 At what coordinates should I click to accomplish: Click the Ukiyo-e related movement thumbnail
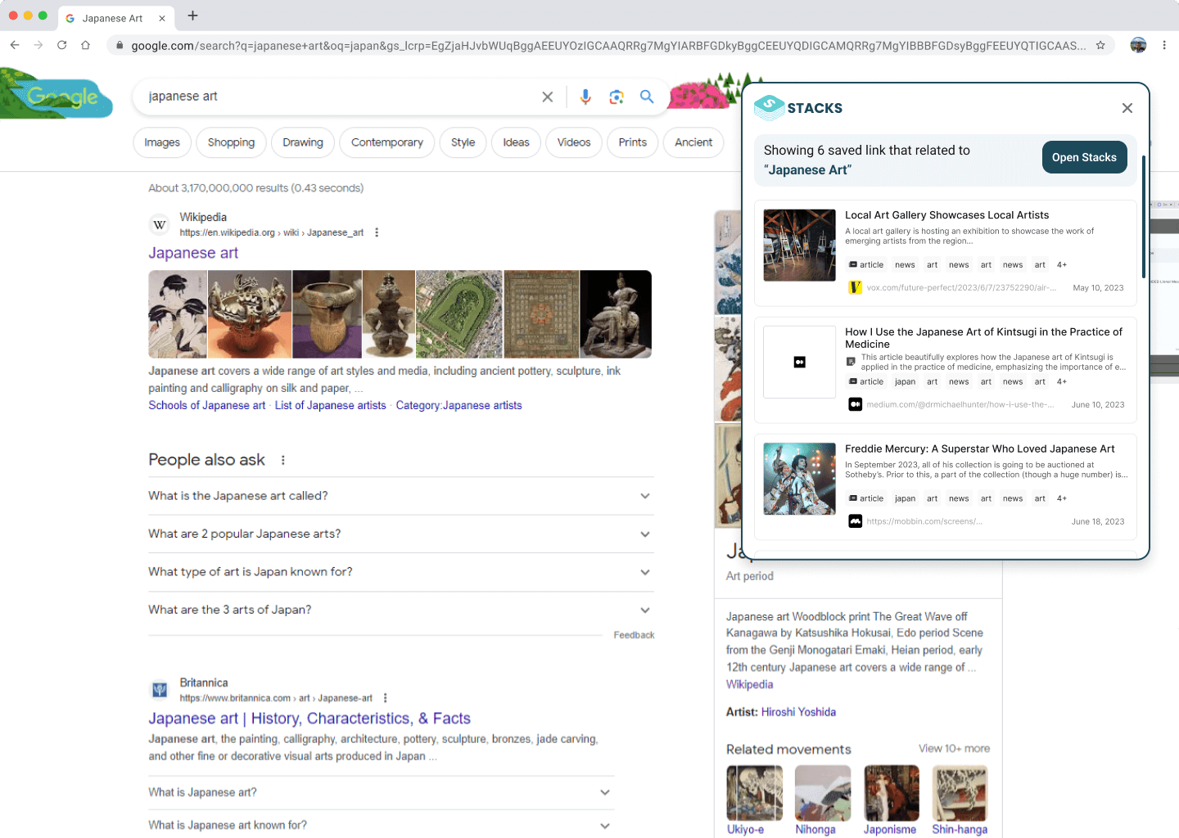click(x=754, y=792)
